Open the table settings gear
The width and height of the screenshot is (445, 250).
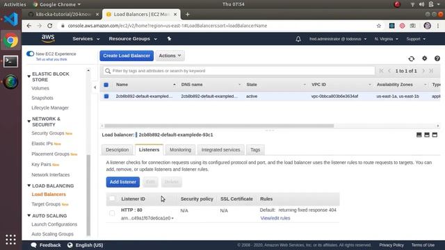coord(424,58)
